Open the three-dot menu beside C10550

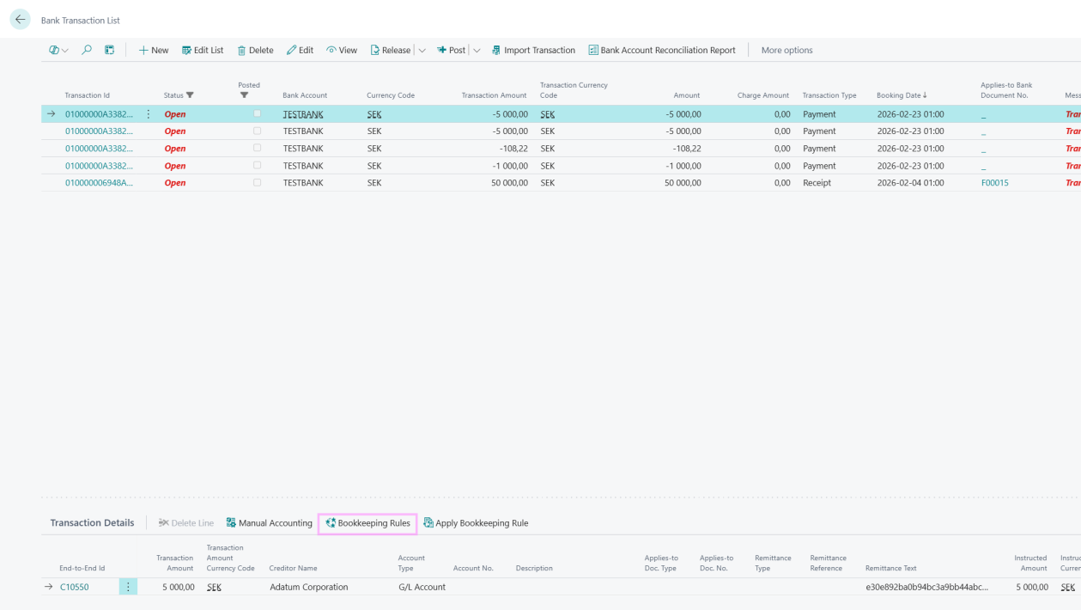pos(128,587)
